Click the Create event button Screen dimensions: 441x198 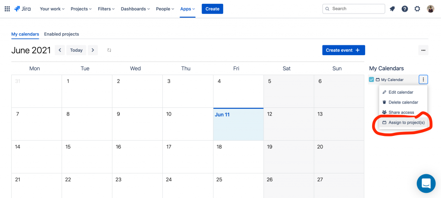pos(344,50)
